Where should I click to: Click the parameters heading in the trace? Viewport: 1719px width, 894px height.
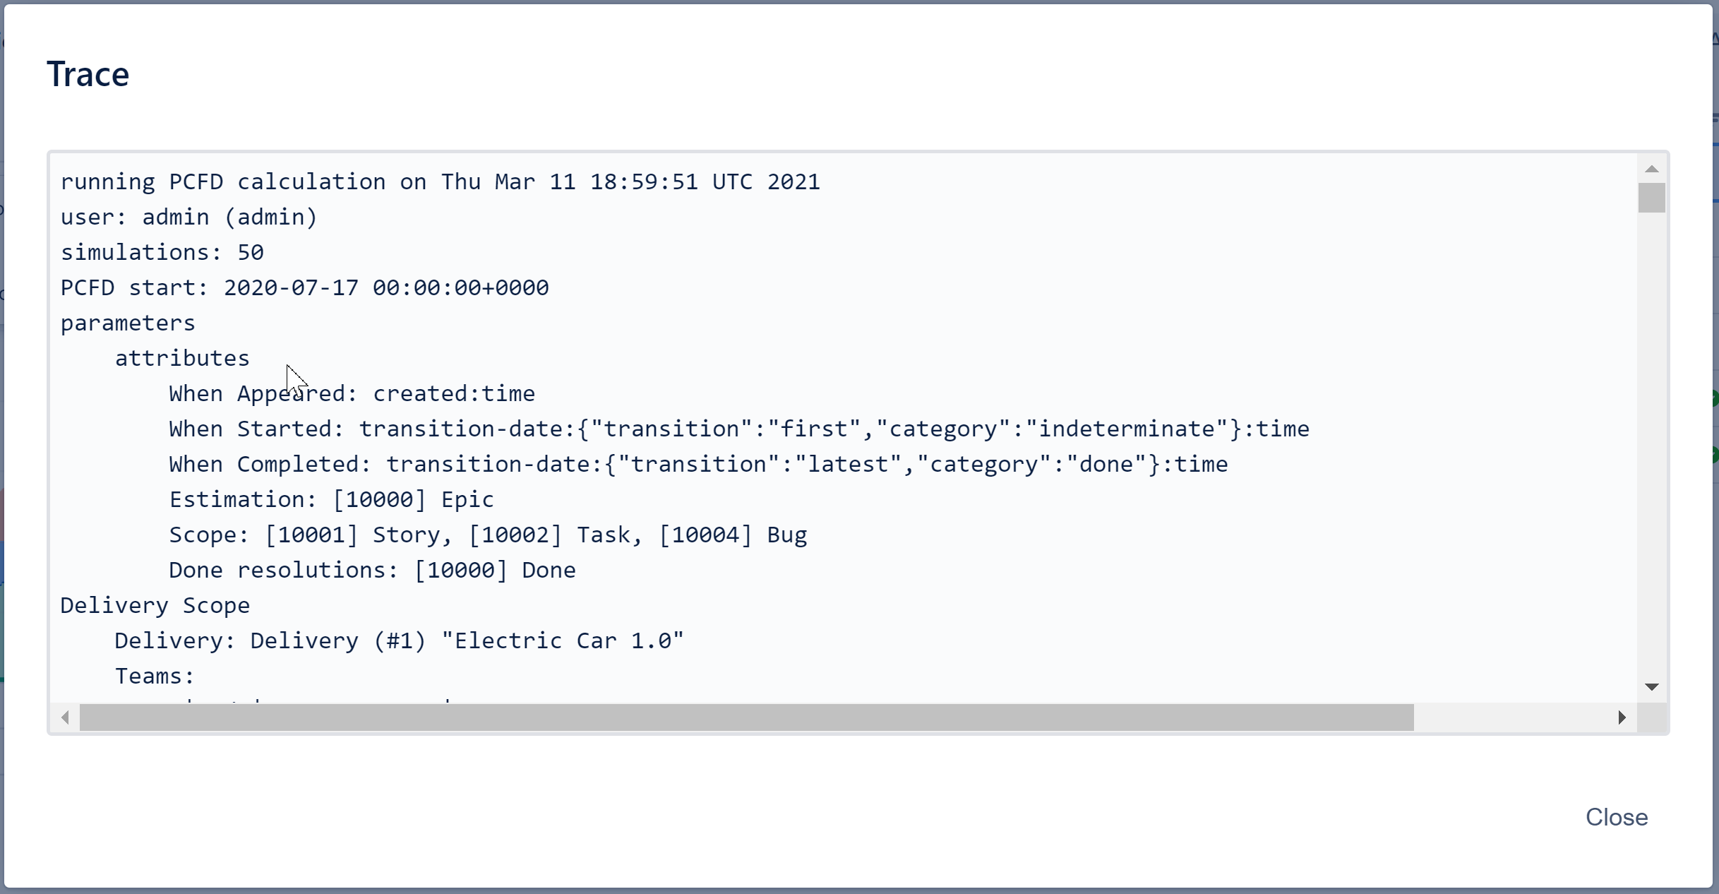pyautogui.click(x=128, y=323)
